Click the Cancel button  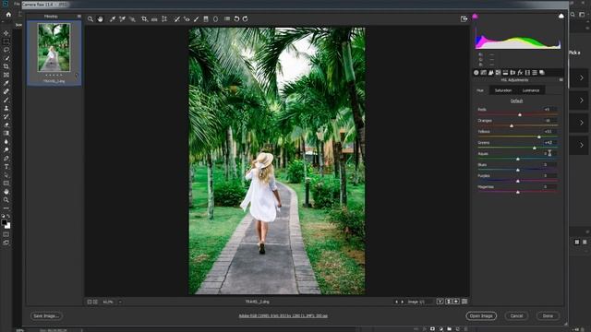click(x=516, y=315)
